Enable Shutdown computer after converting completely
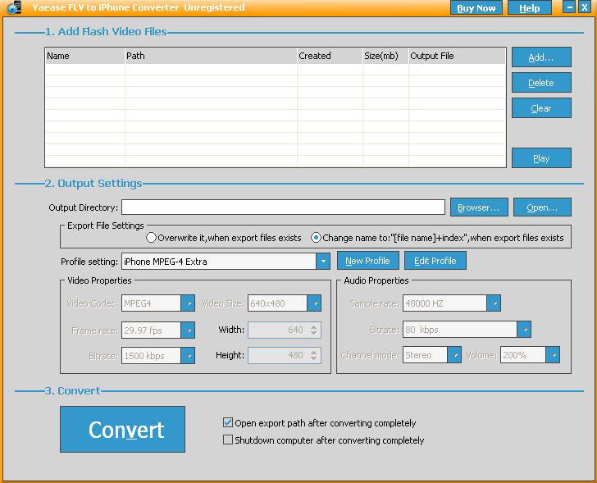 coord(228,440)
